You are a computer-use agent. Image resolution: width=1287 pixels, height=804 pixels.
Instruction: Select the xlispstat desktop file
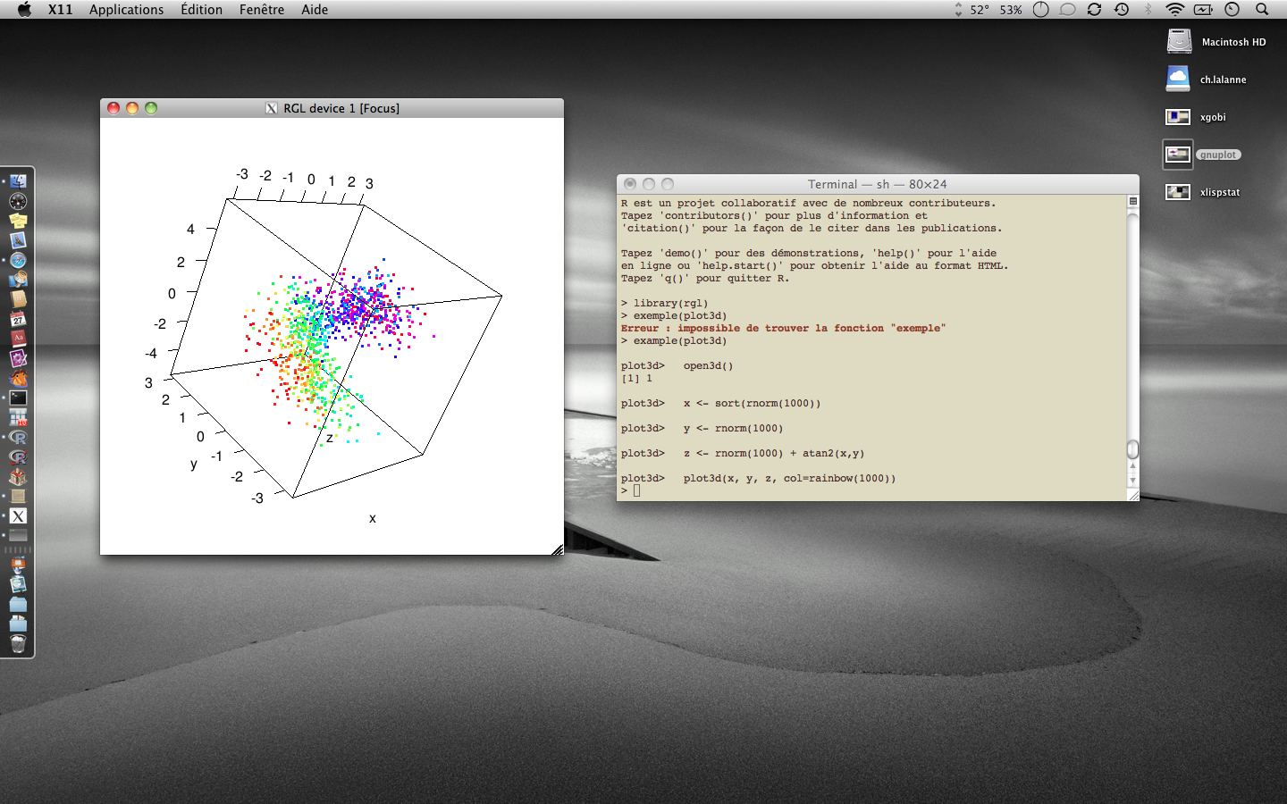pos(1178,192)
